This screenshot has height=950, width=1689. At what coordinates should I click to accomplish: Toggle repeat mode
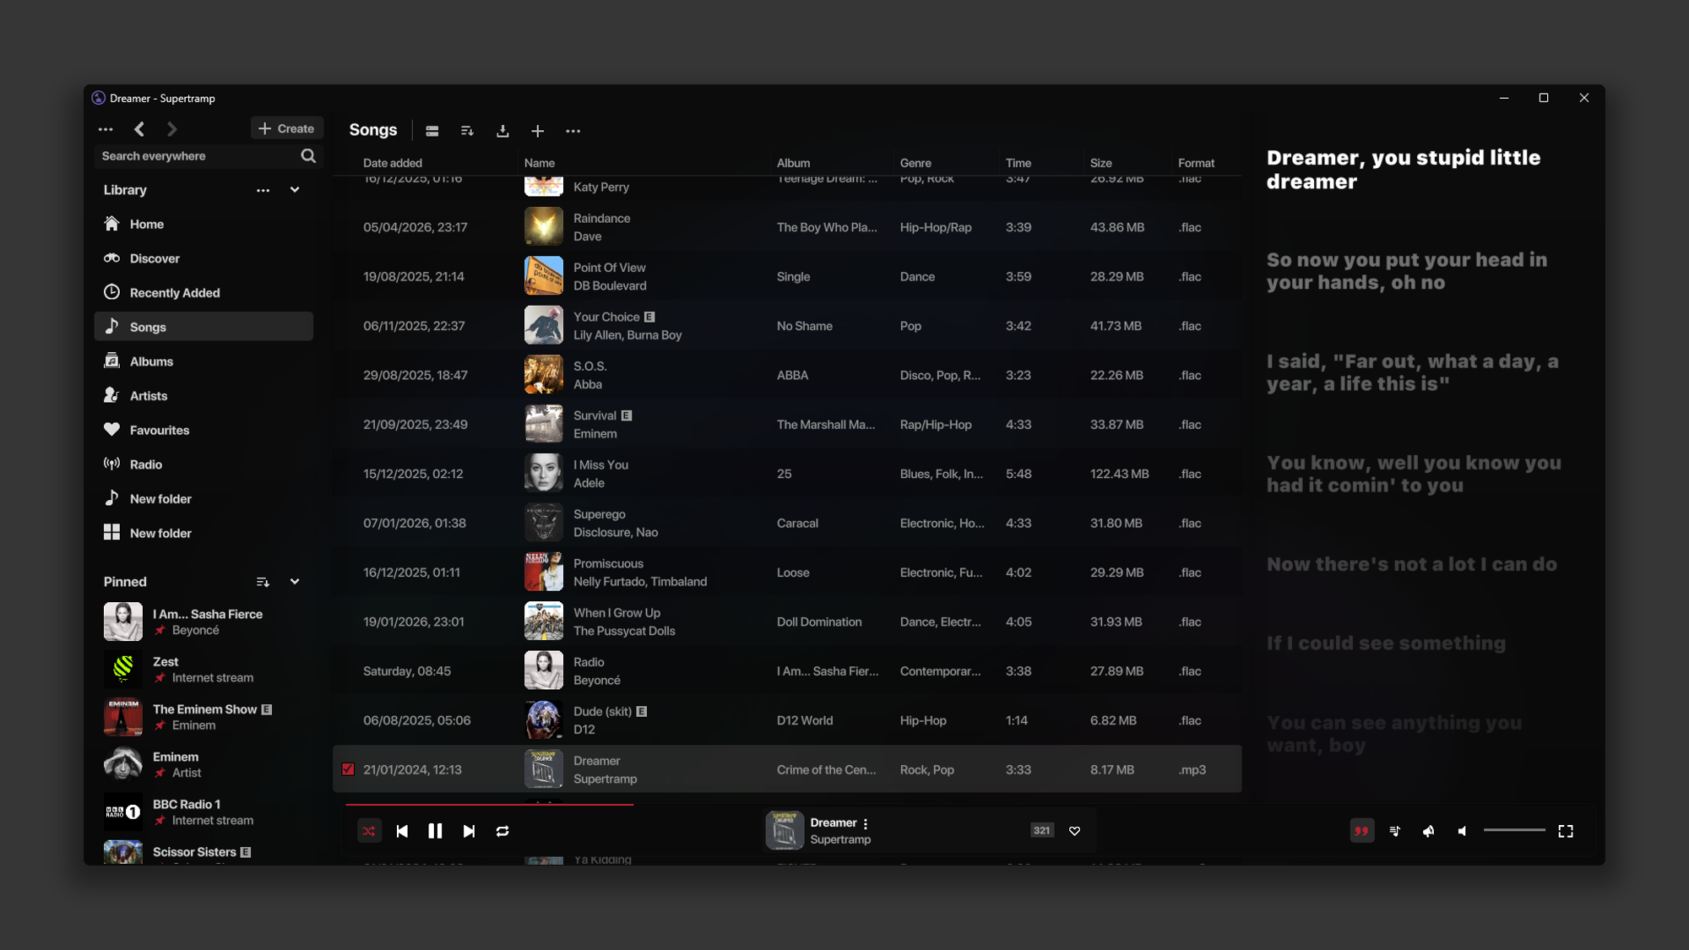[502, 831]
